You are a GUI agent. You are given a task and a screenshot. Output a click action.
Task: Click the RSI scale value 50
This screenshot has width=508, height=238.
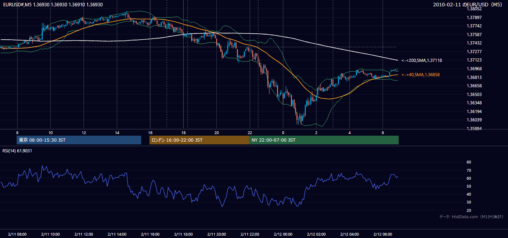pyautogui.click(x=469, y=186)
